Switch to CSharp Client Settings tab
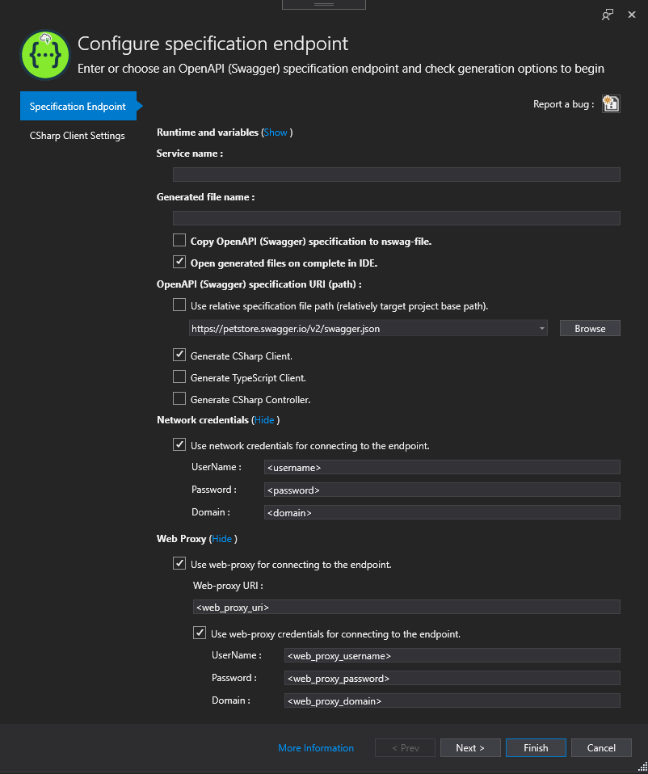The image size is (648, 774). coord(77,136)
